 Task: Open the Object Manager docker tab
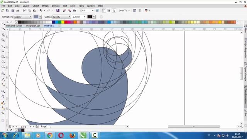click(245, 71)
